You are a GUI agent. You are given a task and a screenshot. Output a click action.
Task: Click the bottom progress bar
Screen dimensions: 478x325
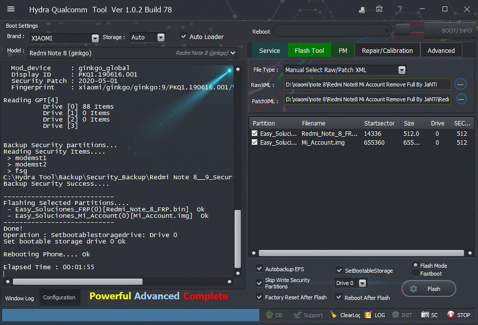click(130, 315)
